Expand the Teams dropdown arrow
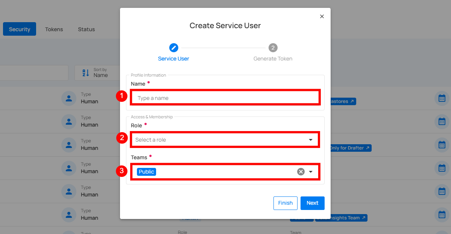 tap(311, 172)
